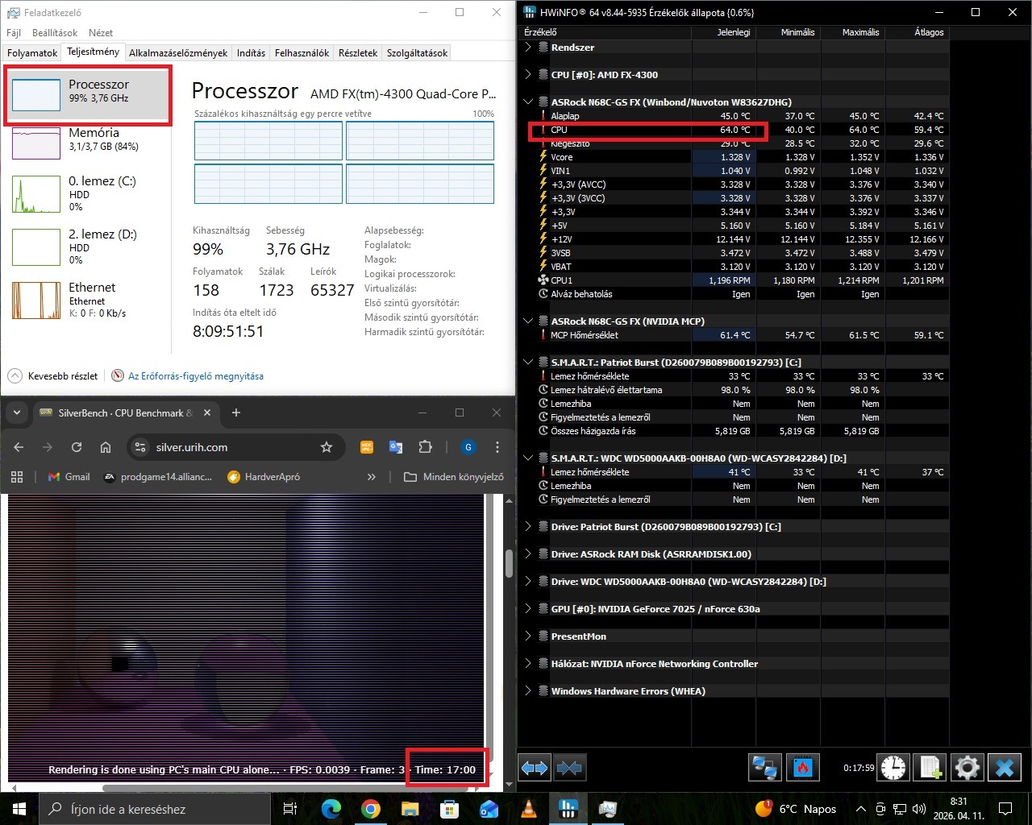Select Ethernet performance item
Image resolution: width=1032 pixels, height=825 pixels.
(87, 300)
